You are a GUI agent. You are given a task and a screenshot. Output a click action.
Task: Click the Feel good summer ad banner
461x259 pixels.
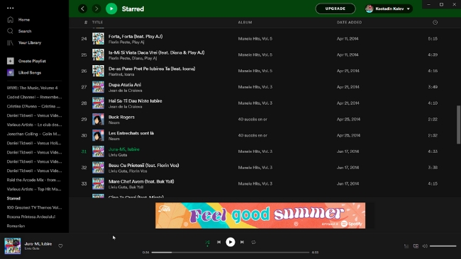click(260, 216)
